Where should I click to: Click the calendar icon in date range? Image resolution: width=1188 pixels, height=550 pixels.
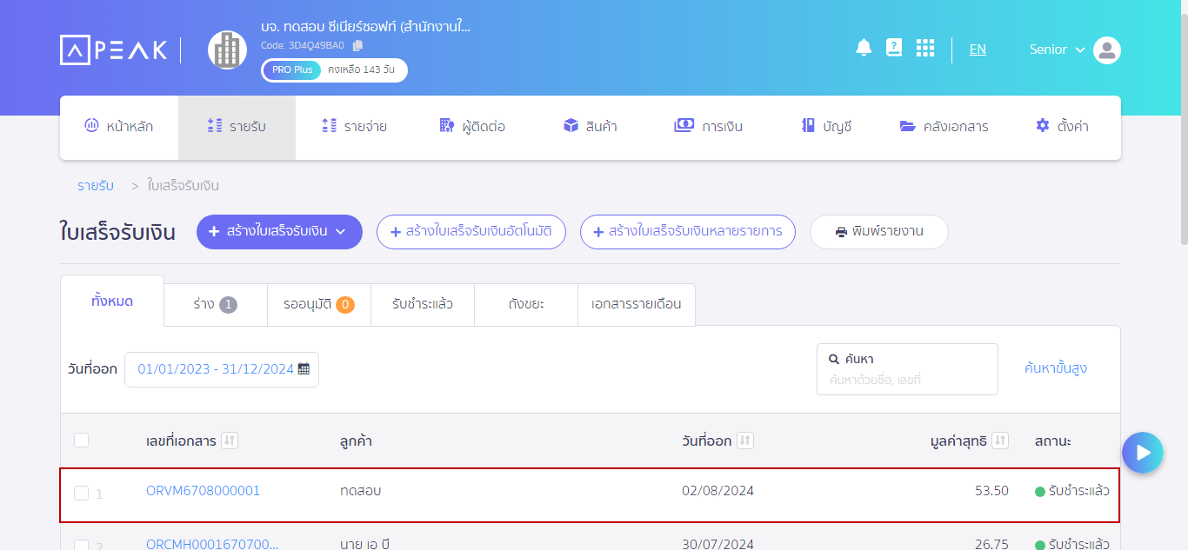[x=304, y=369]
